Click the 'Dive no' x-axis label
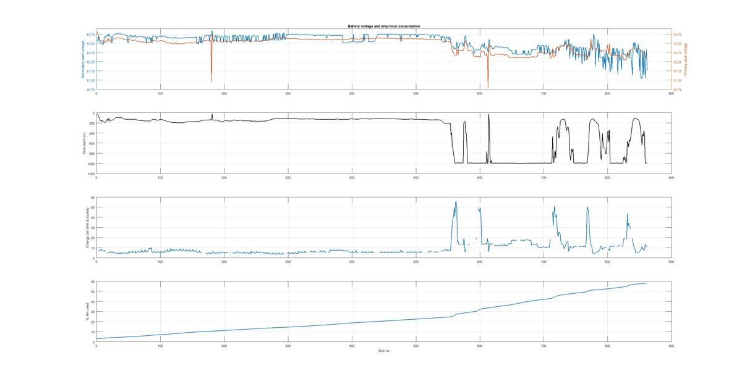This screenshot has width=742, height=384. pos(383,351)
